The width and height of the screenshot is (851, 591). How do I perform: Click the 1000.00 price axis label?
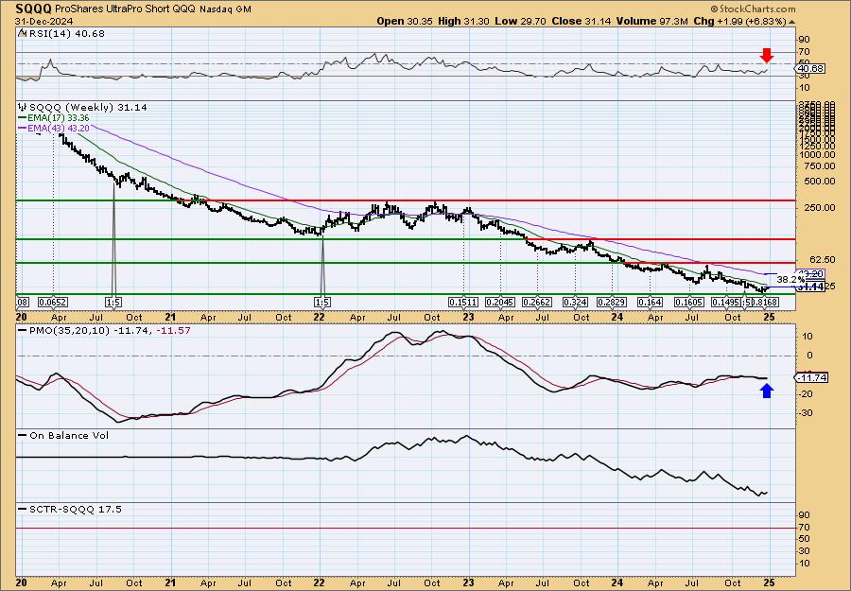(x=817, y=155)
